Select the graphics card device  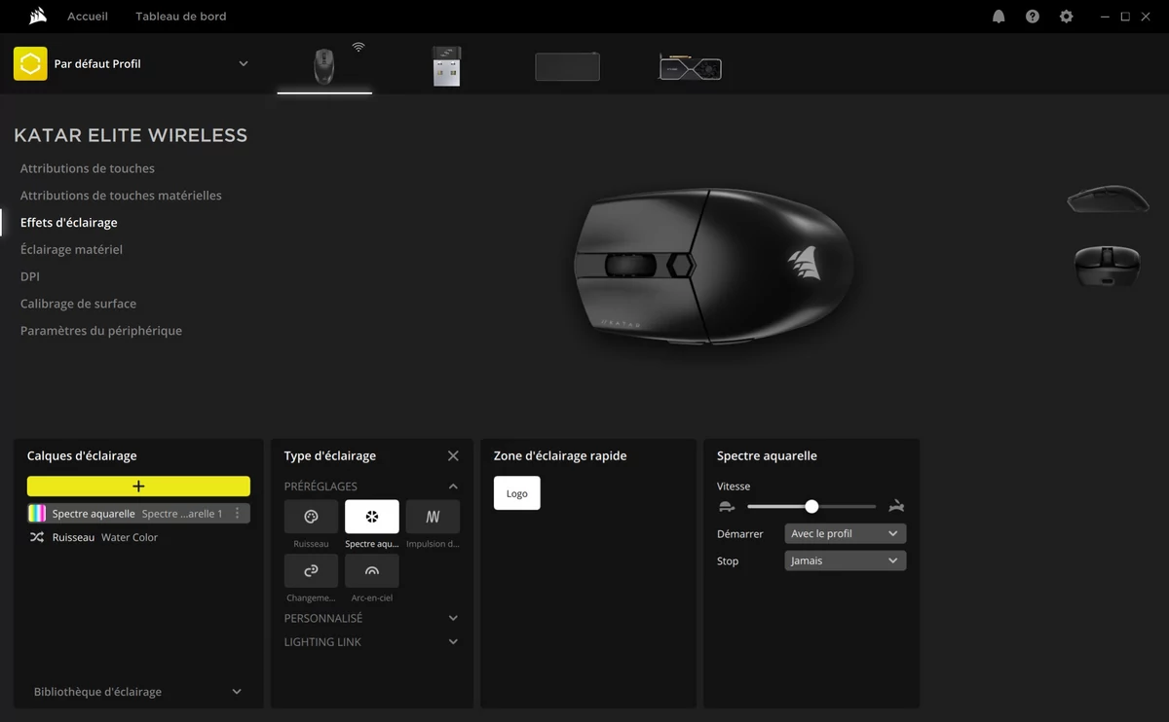coord(690,67)
